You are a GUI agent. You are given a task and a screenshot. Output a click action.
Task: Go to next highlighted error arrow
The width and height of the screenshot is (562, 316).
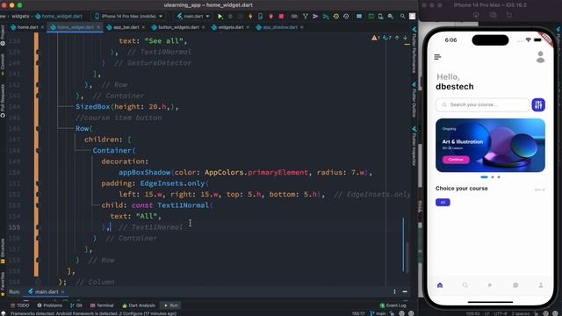[405, 38]
